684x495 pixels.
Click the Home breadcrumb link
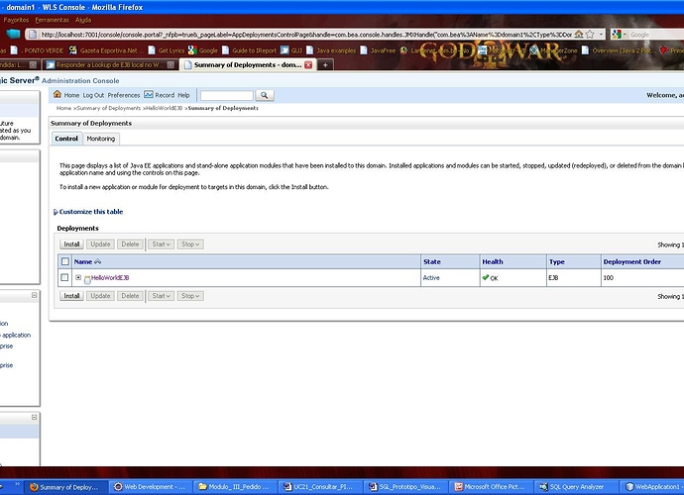(x=63, y=108)
